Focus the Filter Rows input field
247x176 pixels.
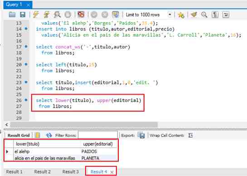pyautogui.click(x=98, y=135)
